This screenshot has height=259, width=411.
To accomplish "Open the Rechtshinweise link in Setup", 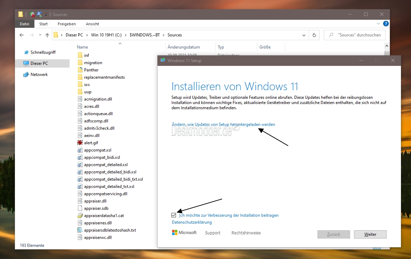I will [246, 233].
